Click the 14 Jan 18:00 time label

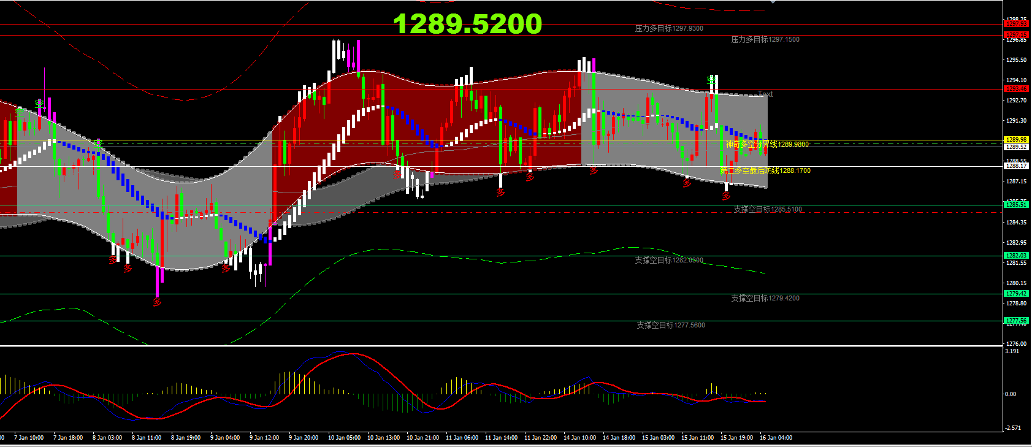[x=619, y=438]
